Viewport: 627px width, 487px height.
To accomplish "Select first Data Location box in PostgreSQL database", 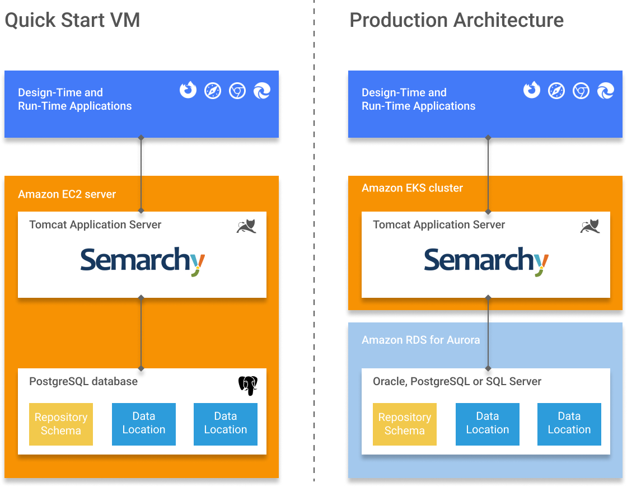I will click(x=144, y=424).
